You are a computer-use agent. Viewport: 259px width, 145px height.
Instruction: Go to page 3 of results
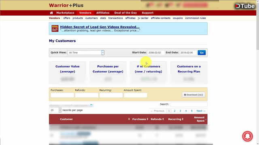click(180, 111)
